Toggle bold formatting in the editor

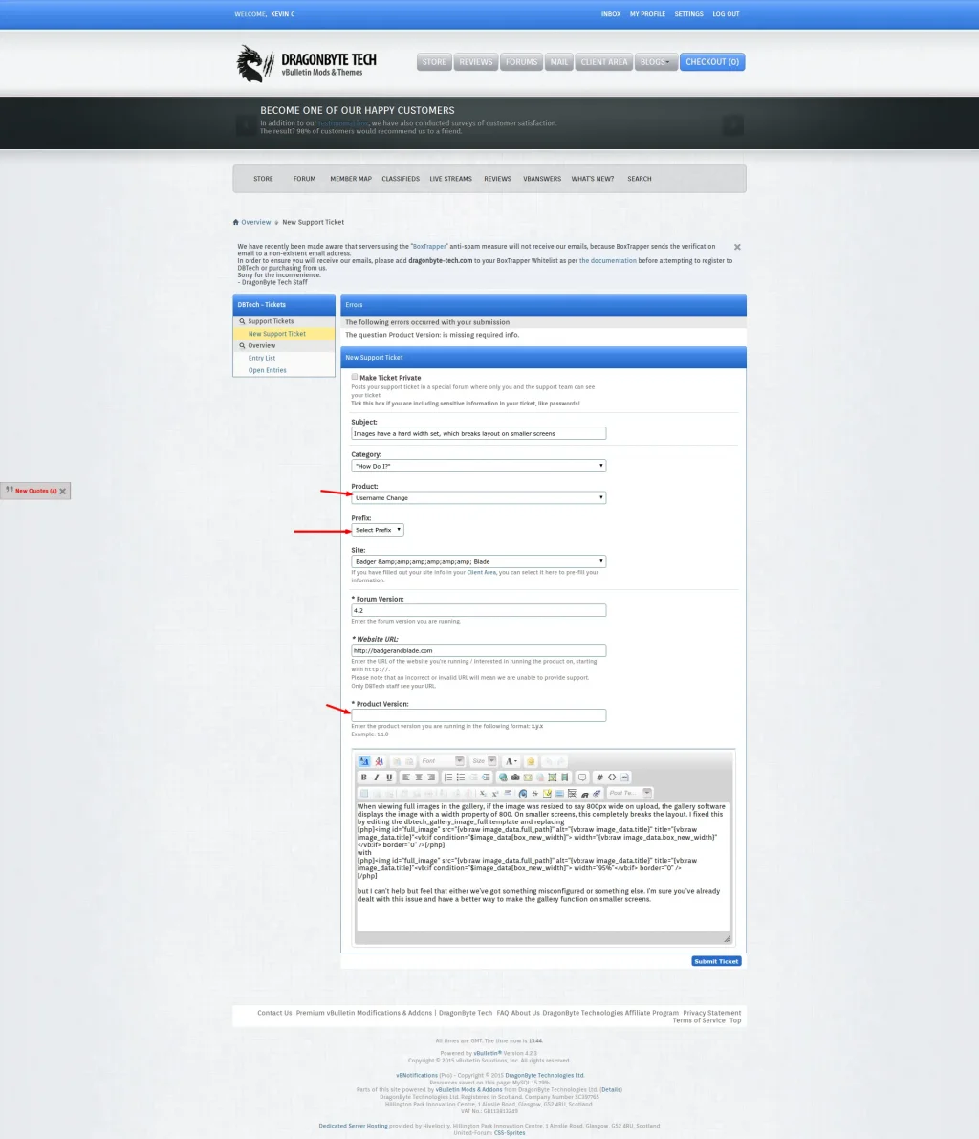click(364, 778)
